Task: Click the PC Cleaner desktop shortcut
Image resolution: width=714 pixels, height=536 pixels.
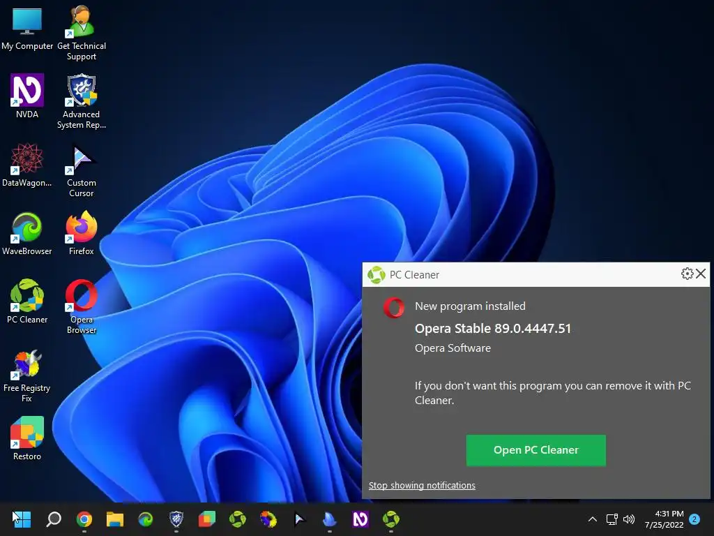Action: (27, 301)
